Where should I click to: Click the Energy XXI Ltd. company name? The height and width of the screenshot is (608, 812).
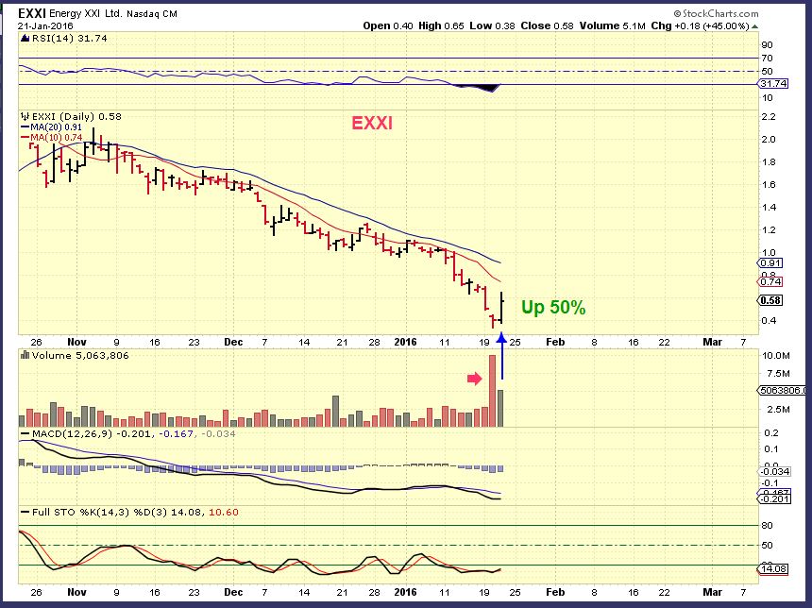tap(85, 14)
